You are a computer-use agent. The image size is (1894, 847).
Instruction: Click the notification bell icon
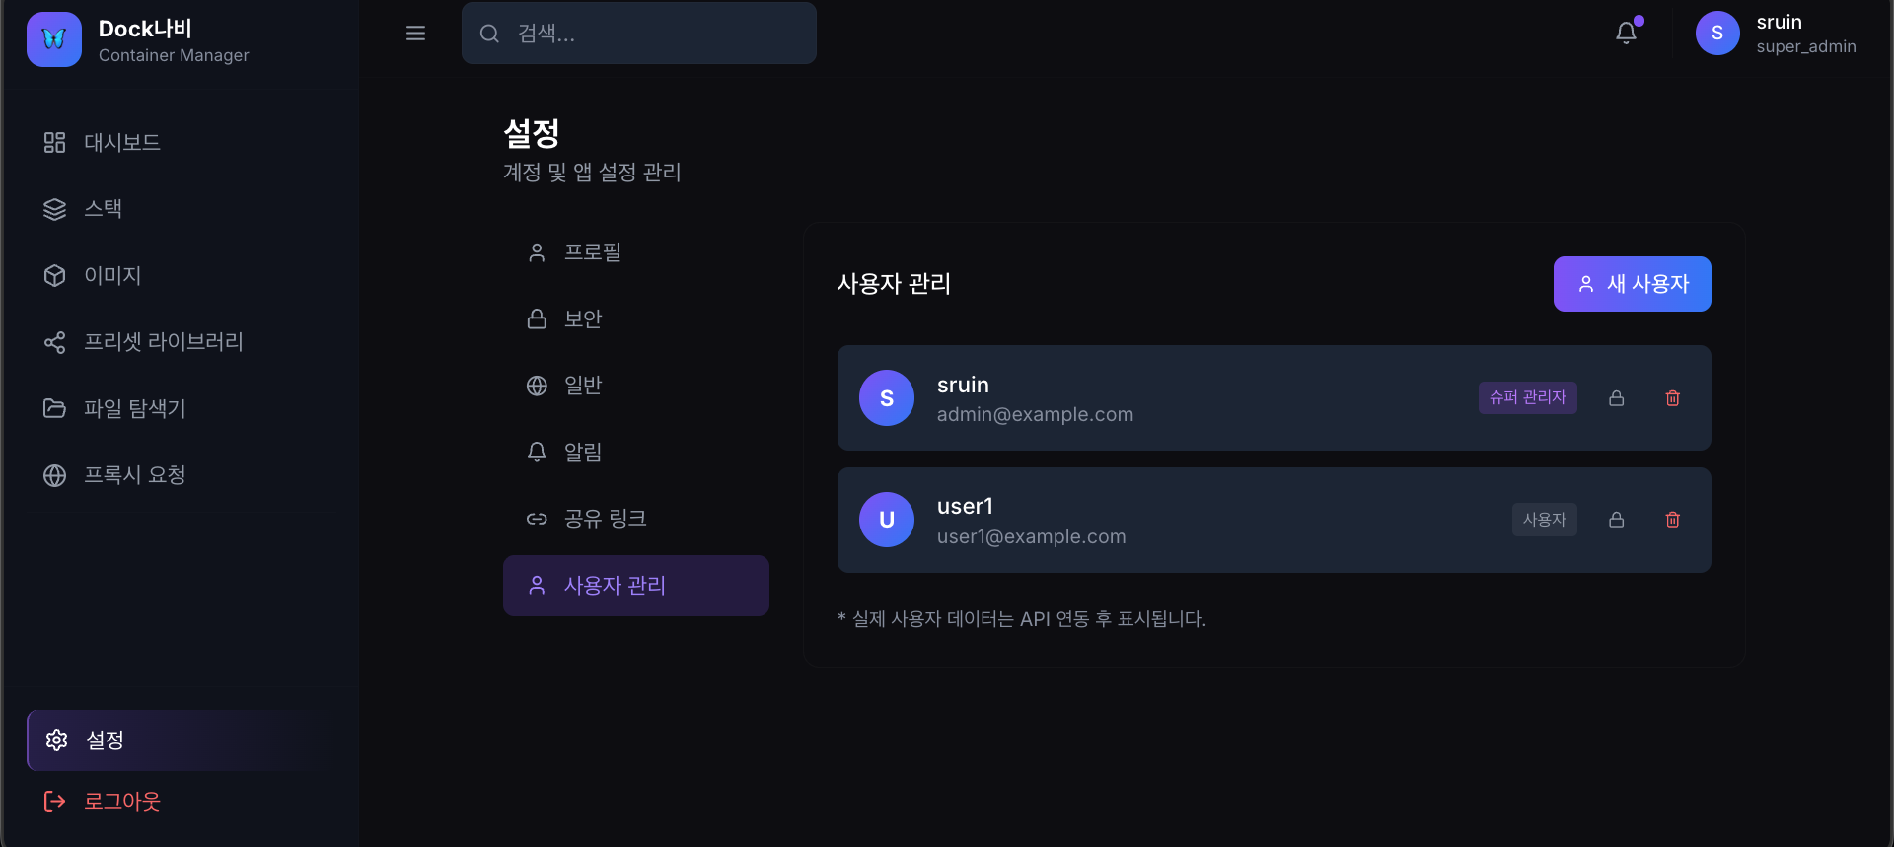(x=1626, y=32)
